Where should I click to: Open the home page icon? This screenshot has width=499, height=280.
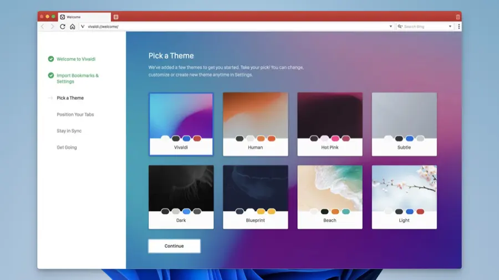coord(73,27)
